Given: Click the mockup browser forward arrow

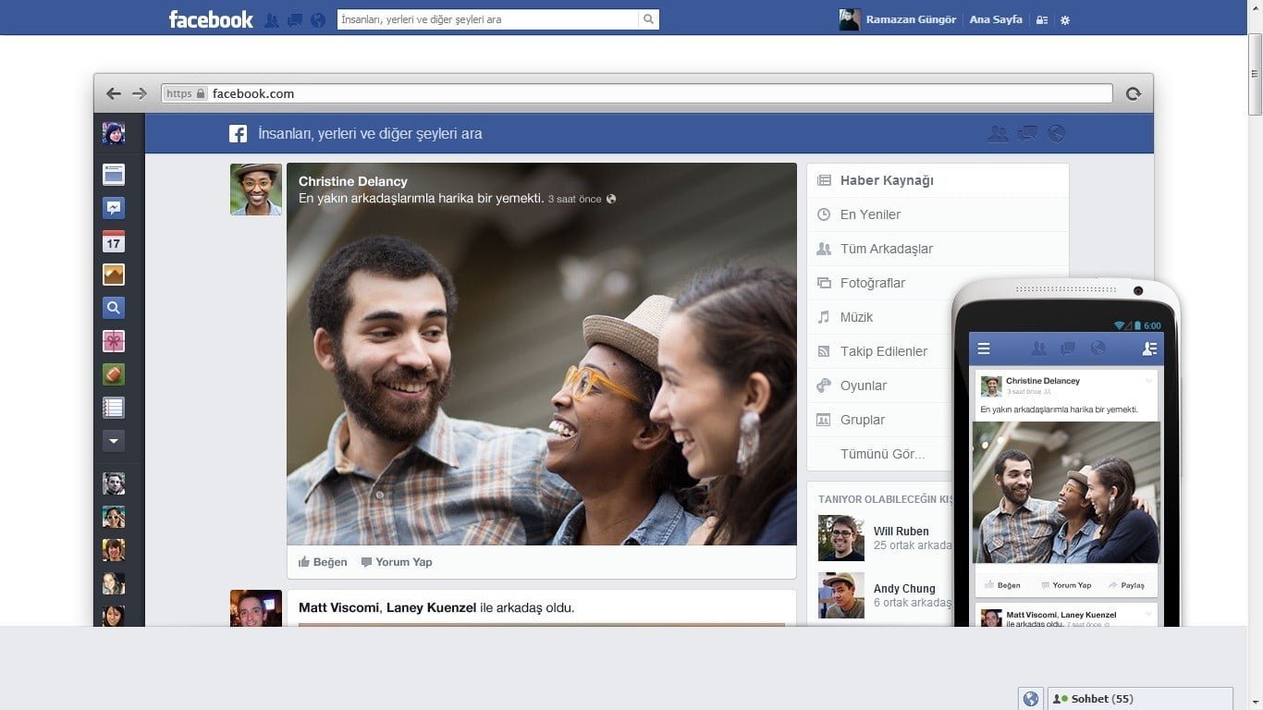Looking at the screenshot, I should pos(140,93).
